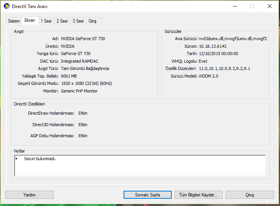Open the 3 Sesi tab
Viewport: 280px width, 206px height.
78,21
